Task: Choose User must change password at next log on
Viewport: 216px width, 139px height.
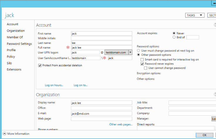Action: coord(138,51)
